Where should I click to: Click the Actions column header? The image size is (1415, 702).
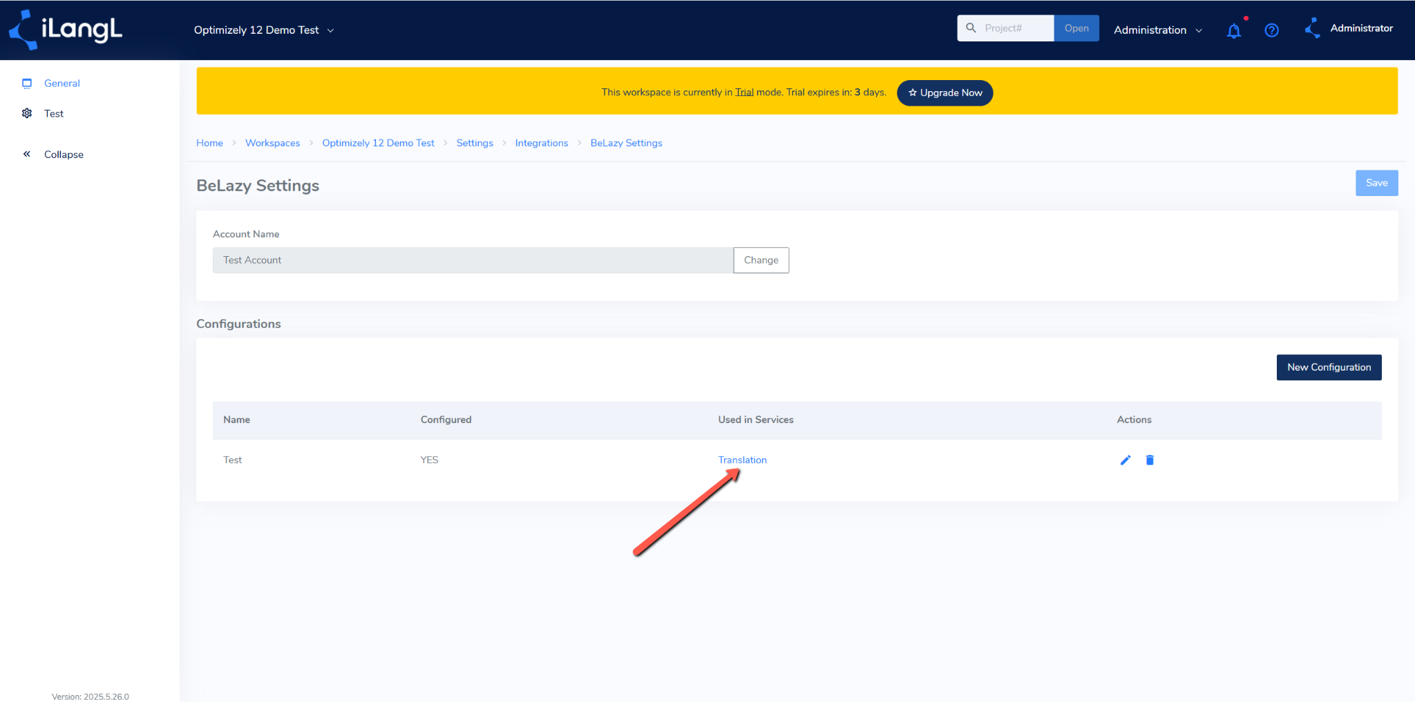click(x=1134, y=420)
